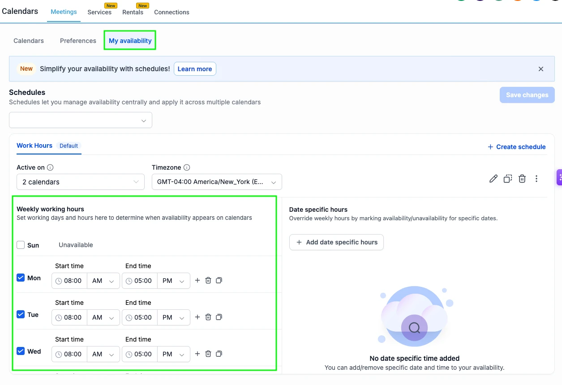Switch to the Calendars sub-tab

(29, 41)
